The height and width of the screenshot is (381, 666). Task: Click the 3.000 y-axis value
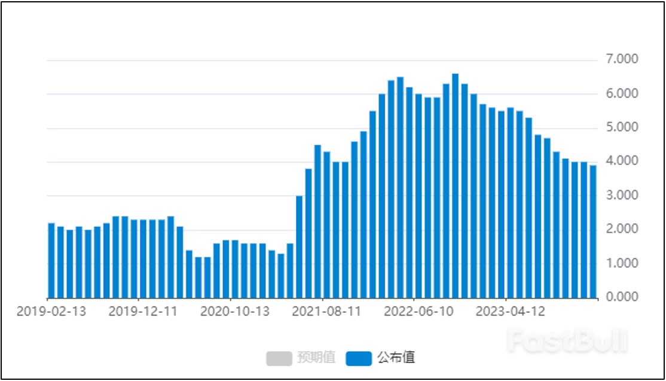pyautogui.click(x=622, y=195)
